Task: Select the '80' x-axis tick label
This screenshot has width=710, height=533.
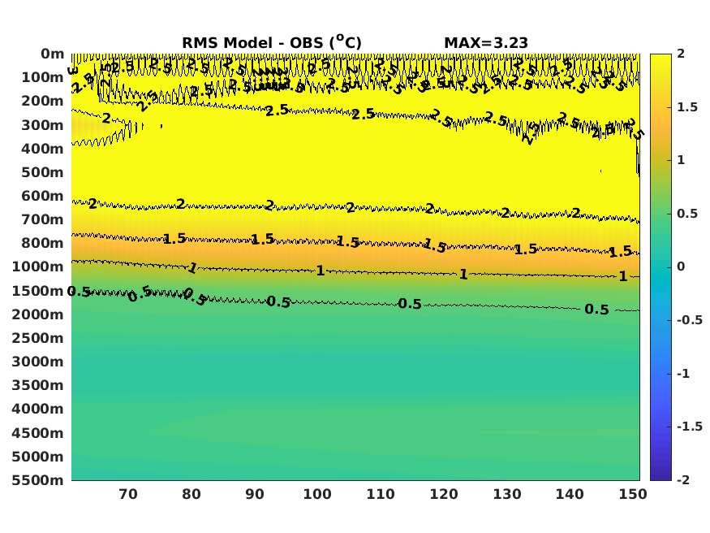Action: click(191, 494)
